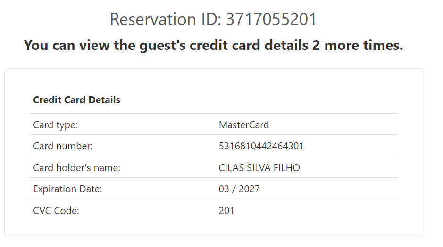This screenshot has height=247, width=443.
Task: Click the expiration year "2027"
Action: pyautogui.click(x=249, y=189)
